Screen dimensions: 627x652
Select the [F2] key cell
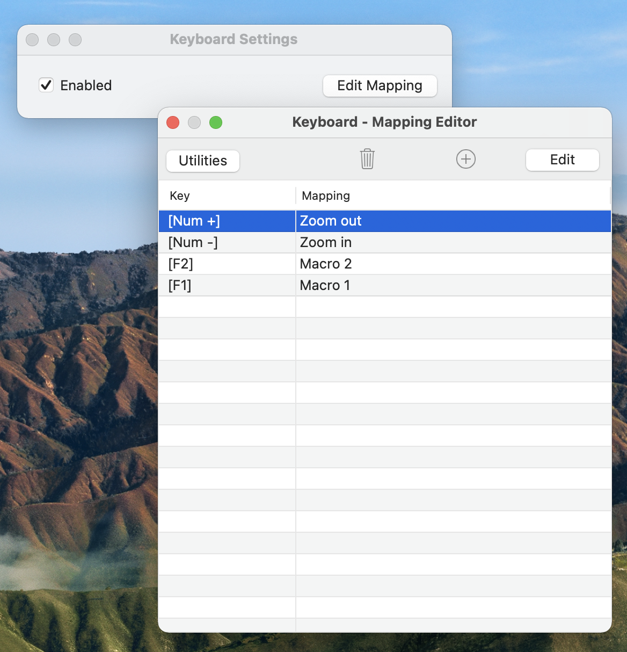click(x=227, y=264)
